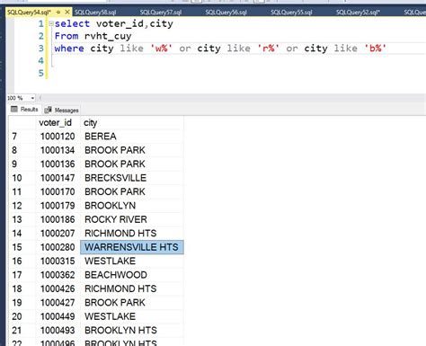Click voter id 1000362

click(58, 275)
